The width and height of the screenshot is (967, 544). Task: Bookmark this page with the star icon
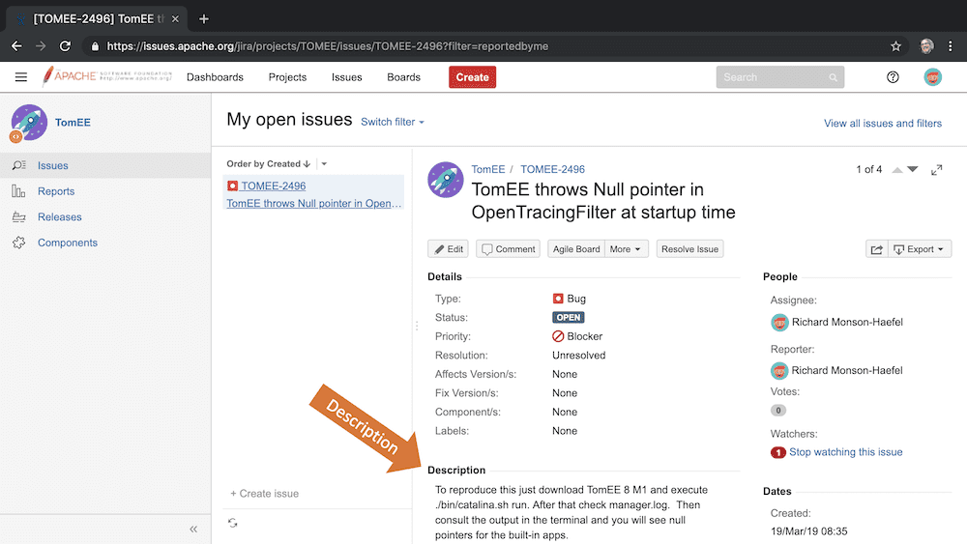pyautogui.click(x=895, y=46)
